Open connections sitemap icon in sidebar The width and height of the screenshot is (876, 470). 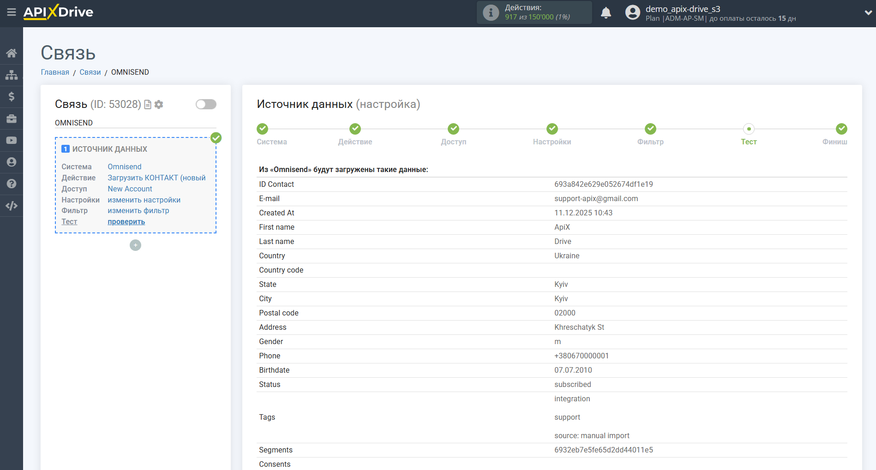click(12, 75)
